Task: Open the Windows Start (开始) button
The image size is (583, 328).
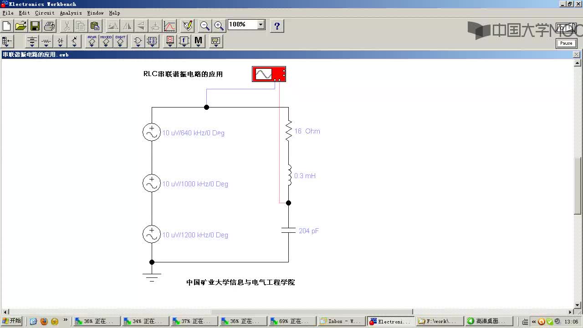Action: pos(12,321)
